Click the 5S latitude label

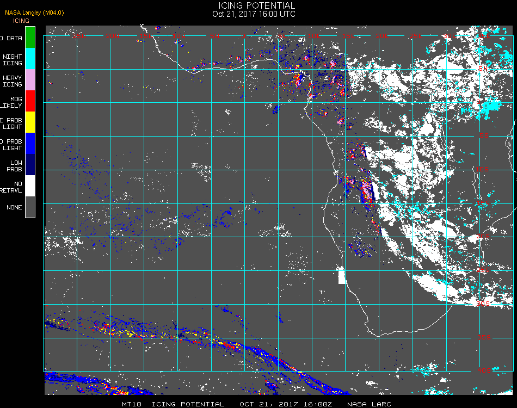click(x=484, y=135)
